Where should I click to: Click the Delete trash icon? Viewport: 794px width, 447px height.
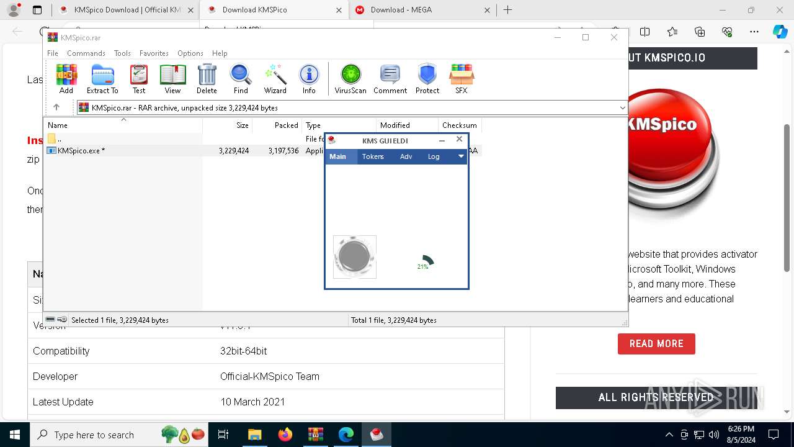tap(207, 79)
